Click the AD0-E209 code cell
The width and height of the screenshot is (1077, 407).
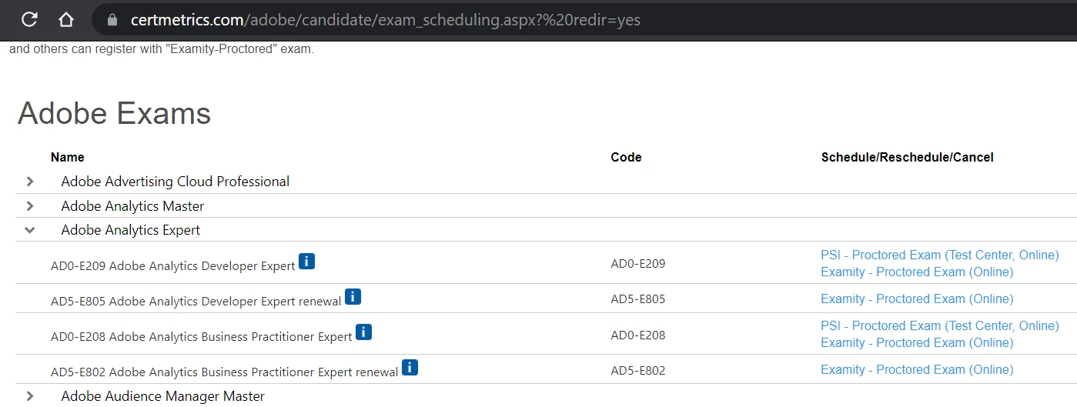tap(638, 263)
